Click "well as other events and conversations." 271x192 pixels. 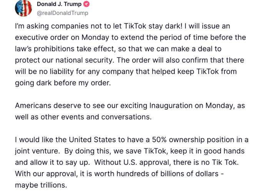83,117
